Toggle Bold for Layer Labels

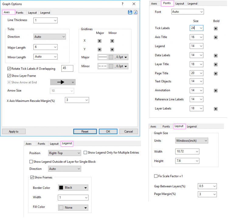(x=216, y=109)
